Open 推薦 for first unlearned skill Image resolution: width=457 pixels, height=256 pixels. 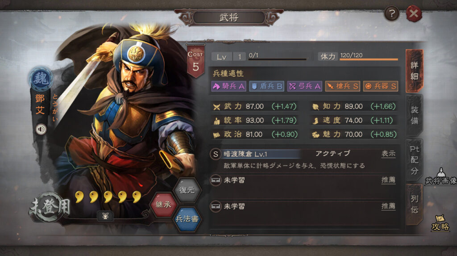coord(388,180)
